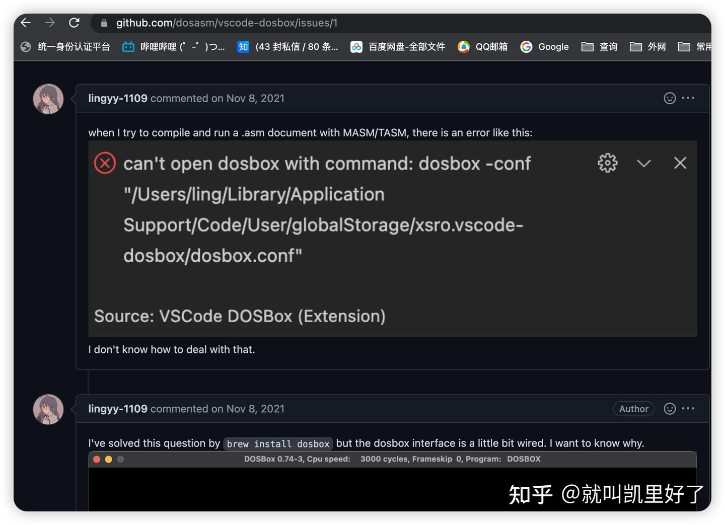
Task: Toggle a reaction on the second comment
Action: (x=670, y=409)
